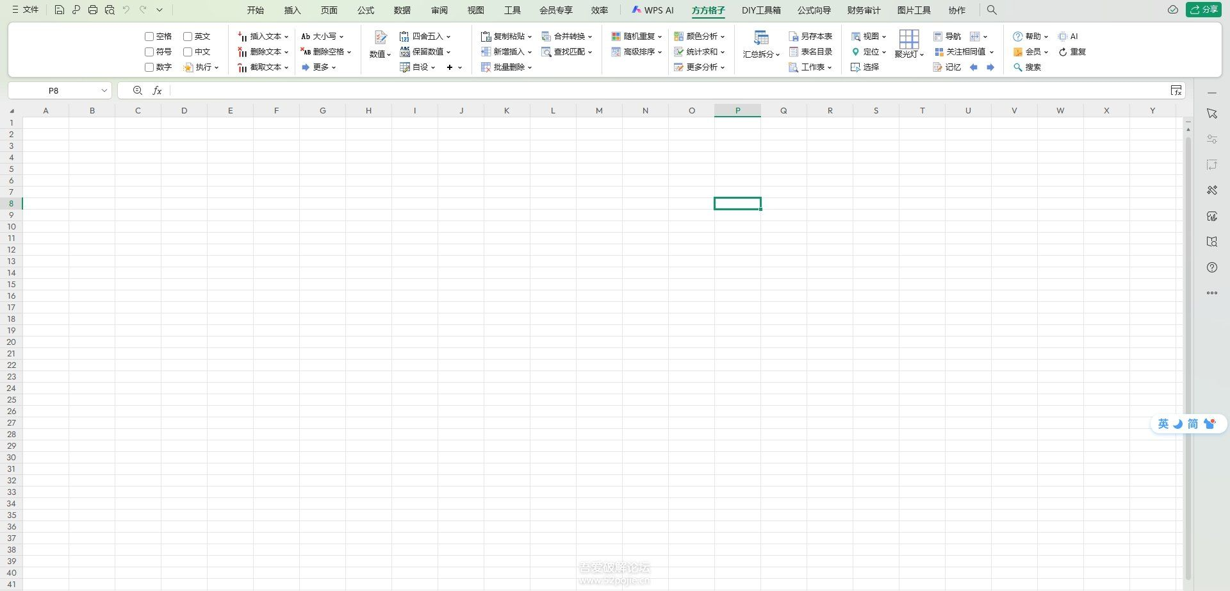Image resolution: width=1230 pixels, height=591 pixels.
Task: Switch to the 数据 tab
Action: pos(402,10)
